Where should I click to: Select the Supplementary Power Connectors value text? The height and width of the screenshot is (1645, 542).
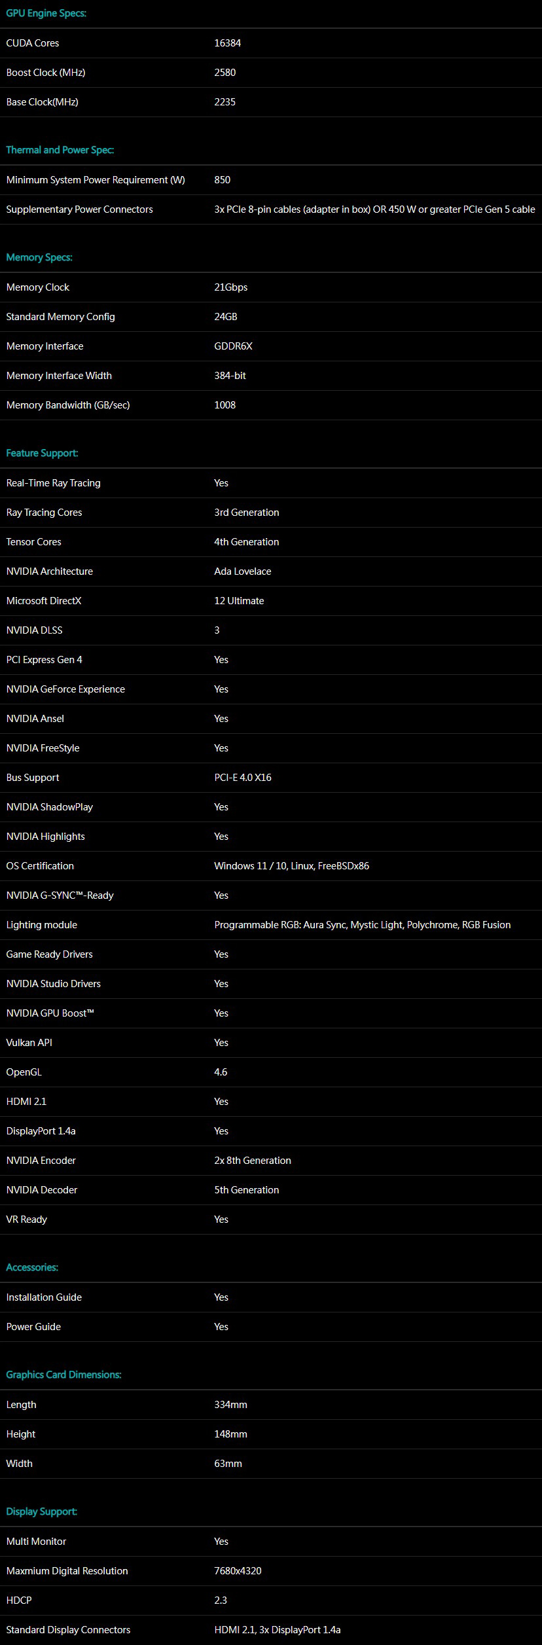coord(374,209)
